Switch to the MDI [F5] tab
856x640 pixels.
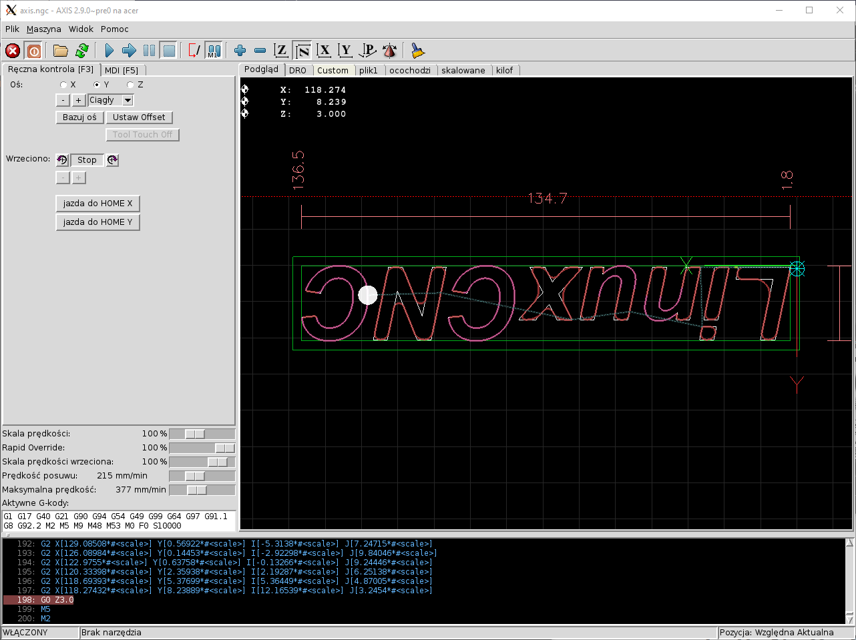tap(122, 70)
